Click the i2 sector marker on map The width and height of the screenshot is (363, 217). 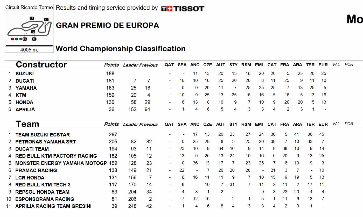pos(32,18)
